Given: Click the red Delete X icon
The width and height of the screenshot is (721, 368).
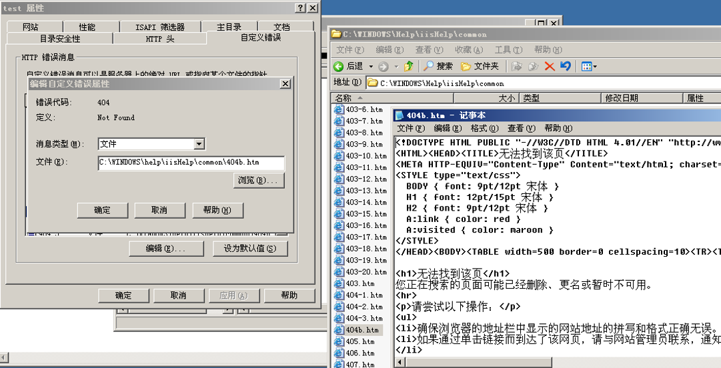Looking at the screenshot, I should click(550, 67).
